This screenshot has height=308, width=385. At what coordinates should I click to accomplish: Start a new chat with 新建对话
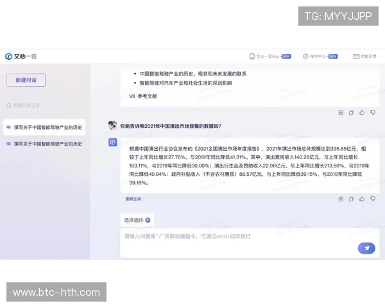[x=26, y=80]
